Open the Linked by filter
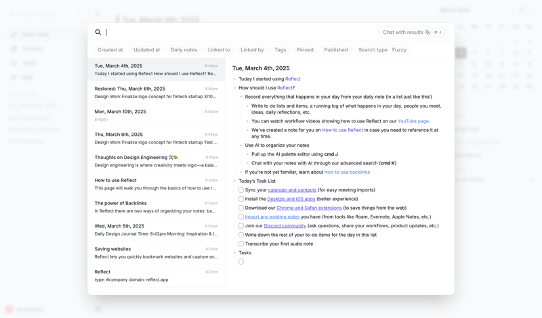This screenshot has width=542, height=318. (252, 49)
